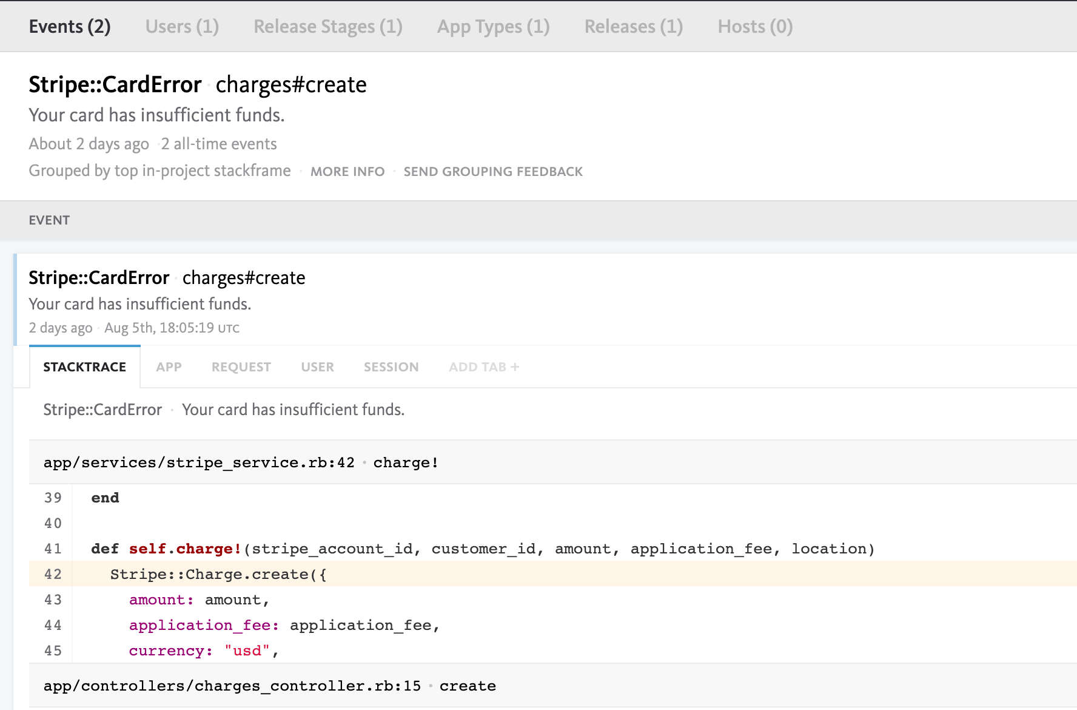
Task: Open the Users (1) tab
Action: (182, 27)
